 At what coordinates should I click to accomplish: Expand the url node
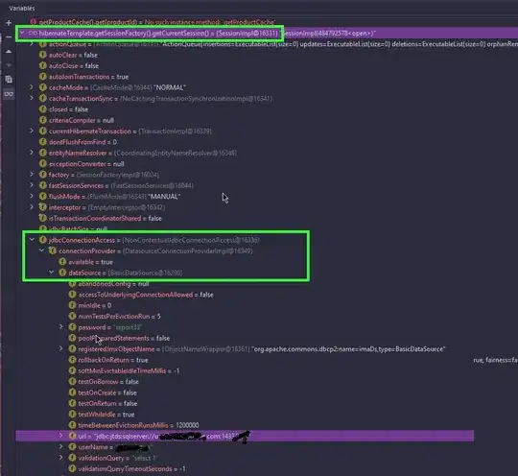[61, 436]
